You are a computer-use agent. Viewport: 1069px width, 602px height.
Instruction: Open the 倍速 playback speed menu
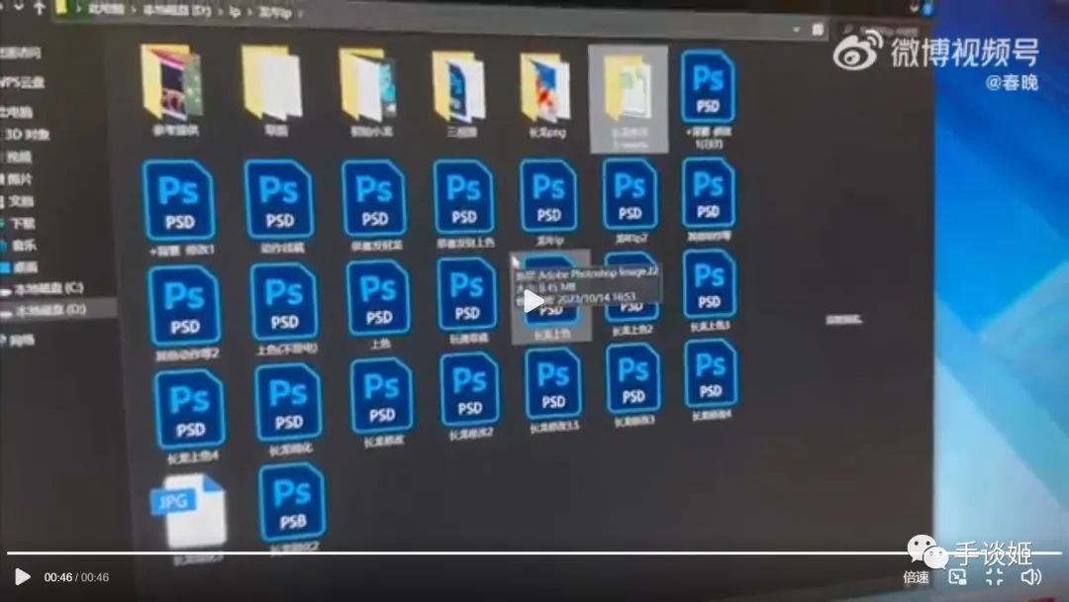point(916,577)
